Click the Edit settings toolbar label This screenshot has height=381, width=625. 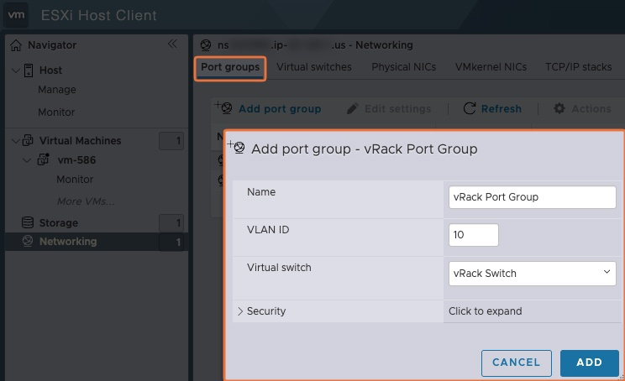coord(398,109)
